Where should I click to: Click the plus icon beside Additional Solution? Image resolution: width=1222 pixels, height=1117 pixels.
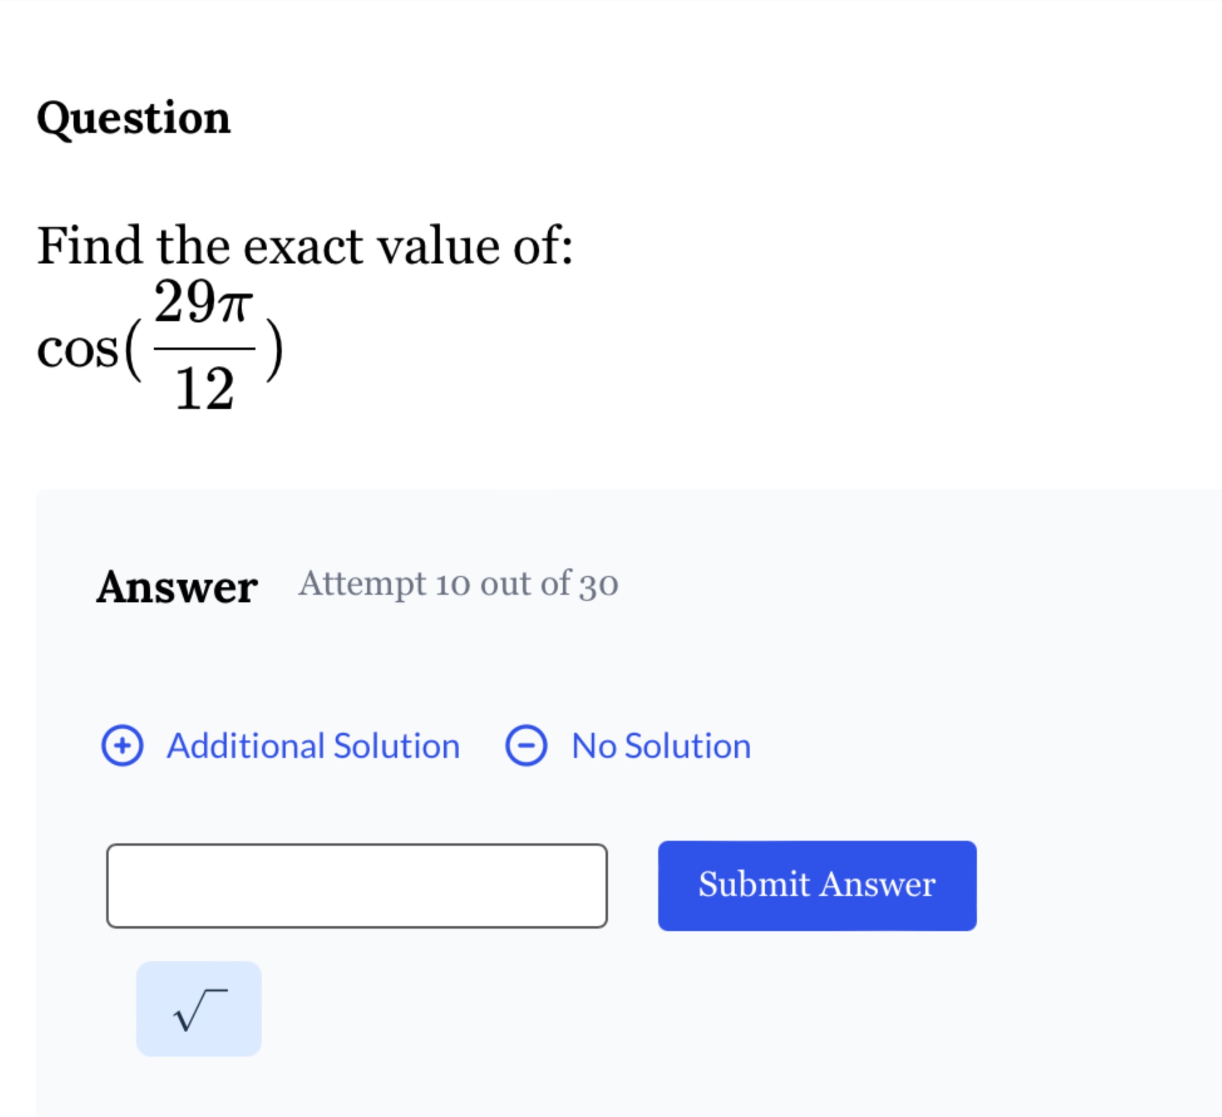(122, 746)
